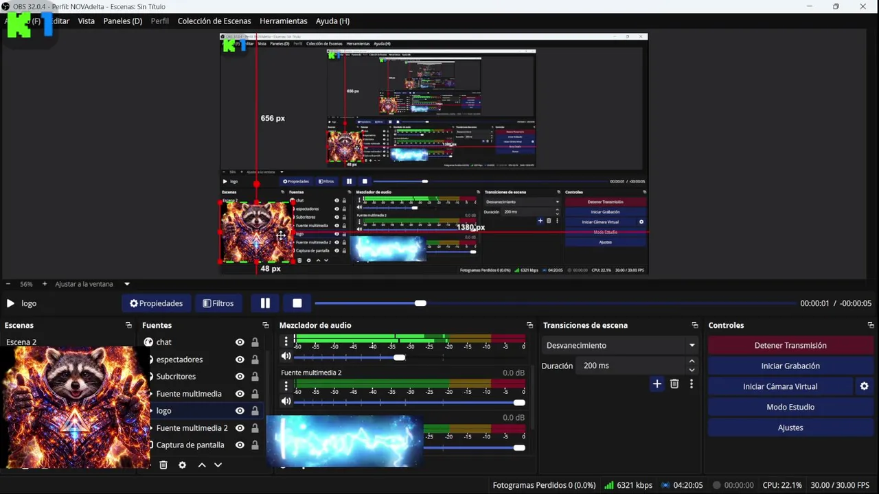Viewport: 879px width, 494px height.
Task: Click Iniciar Grabación button
Action: tap(790, 366)
